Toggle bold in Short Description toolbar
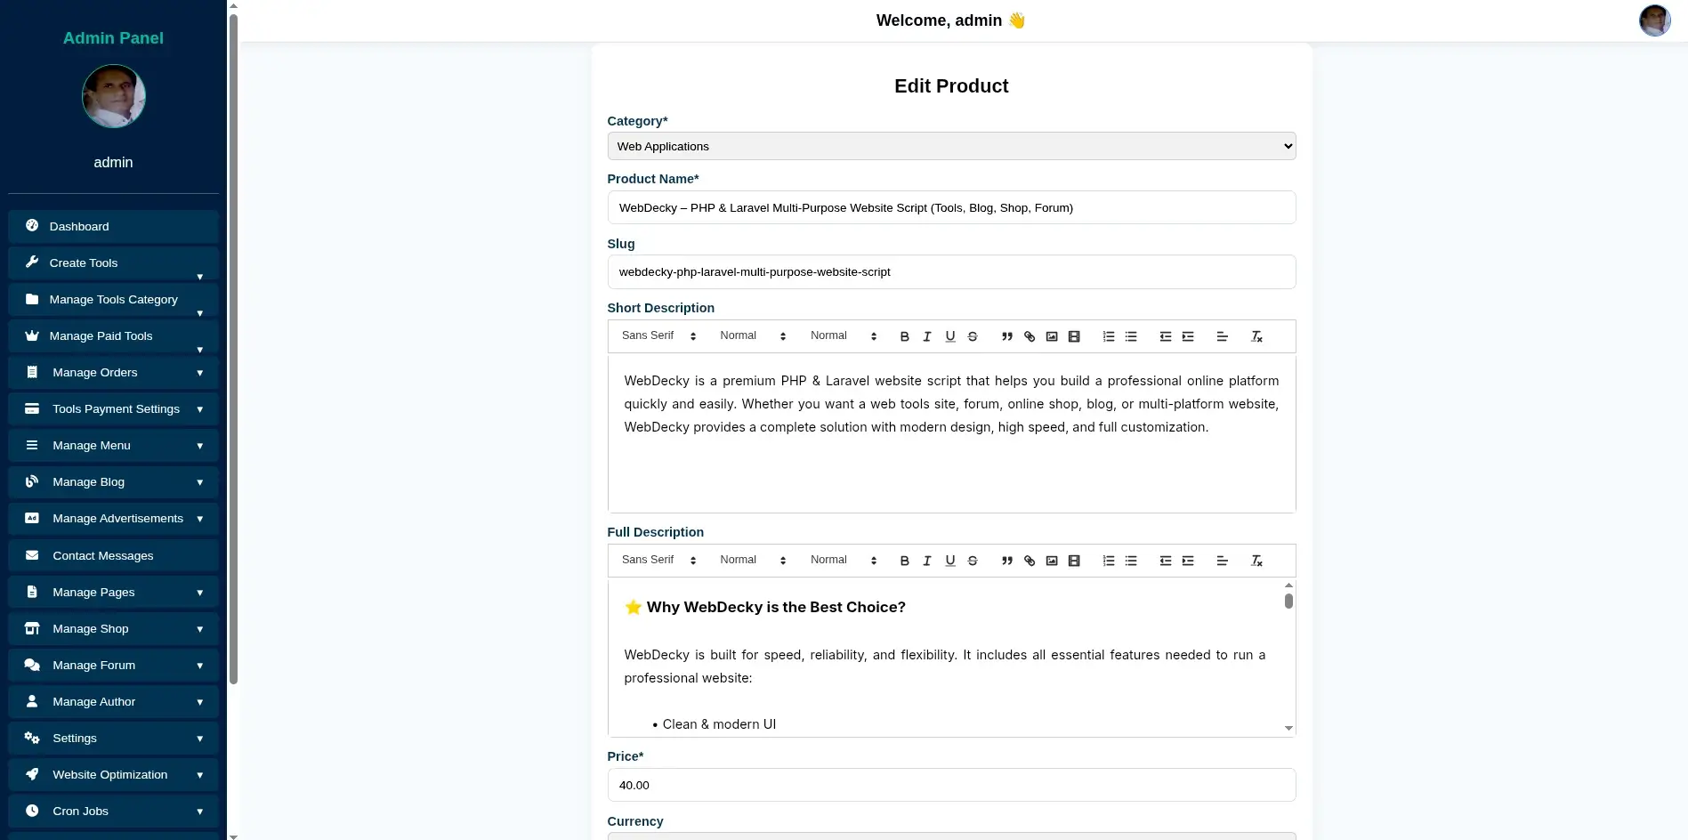Viewport: 1688px width, 840px height. (x=904, y=336)
